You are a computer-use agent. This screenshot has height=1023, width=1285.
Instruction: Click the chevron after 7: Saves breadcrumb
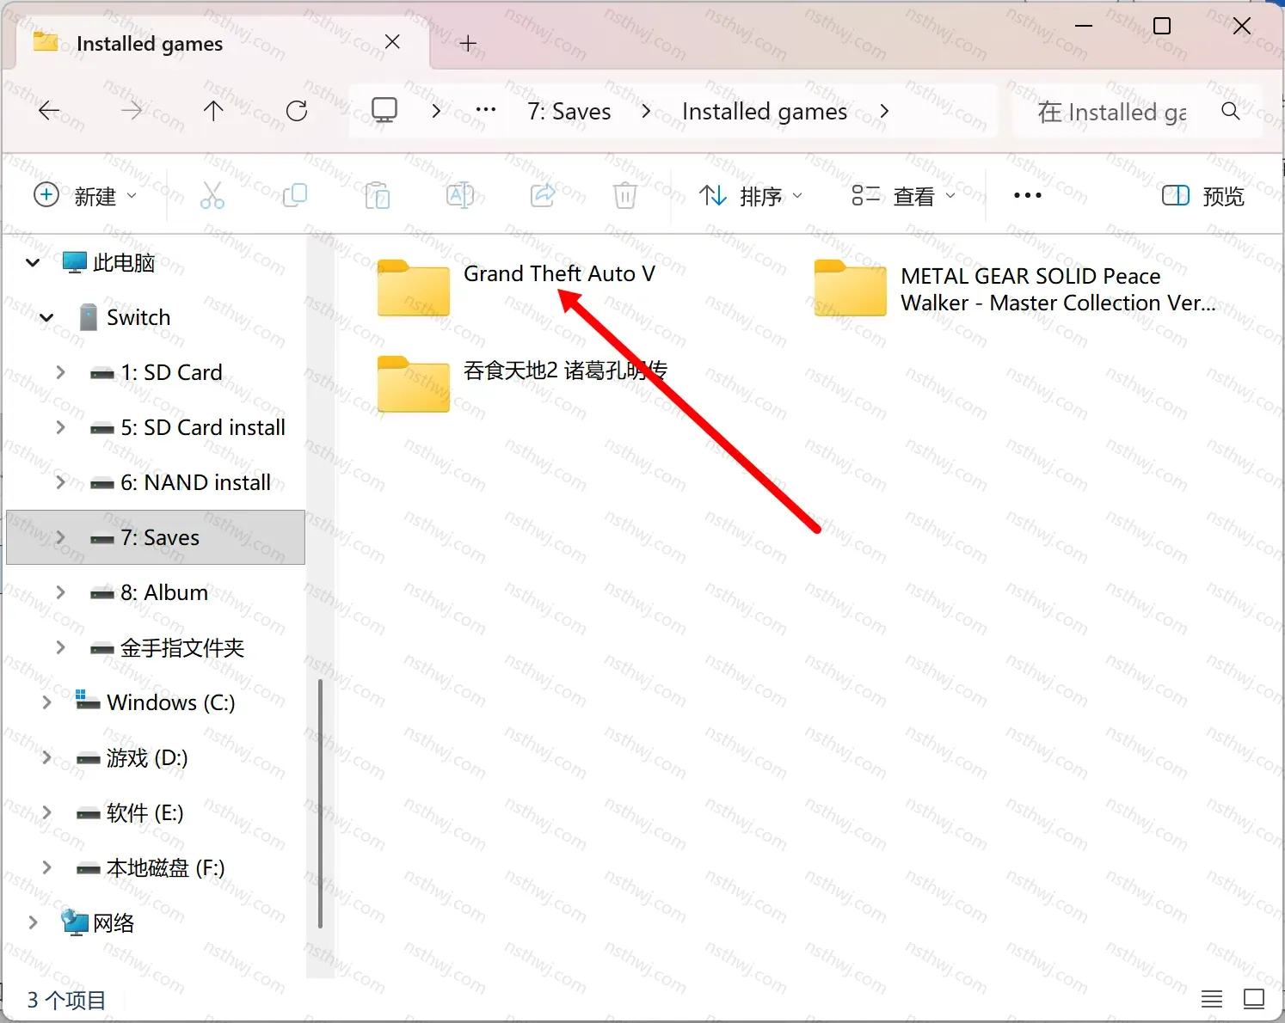[x=646, y=111]
